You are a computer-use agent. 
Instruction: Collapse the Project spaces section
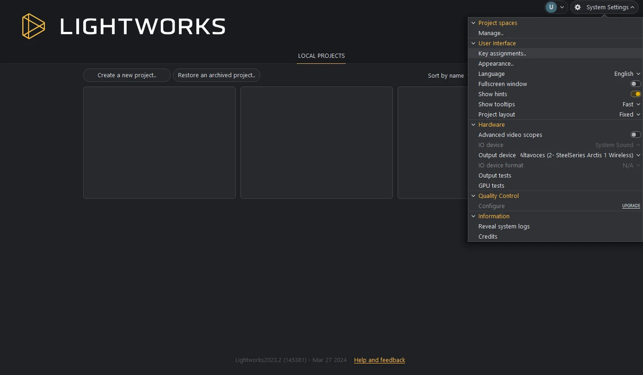pos(473,23)
